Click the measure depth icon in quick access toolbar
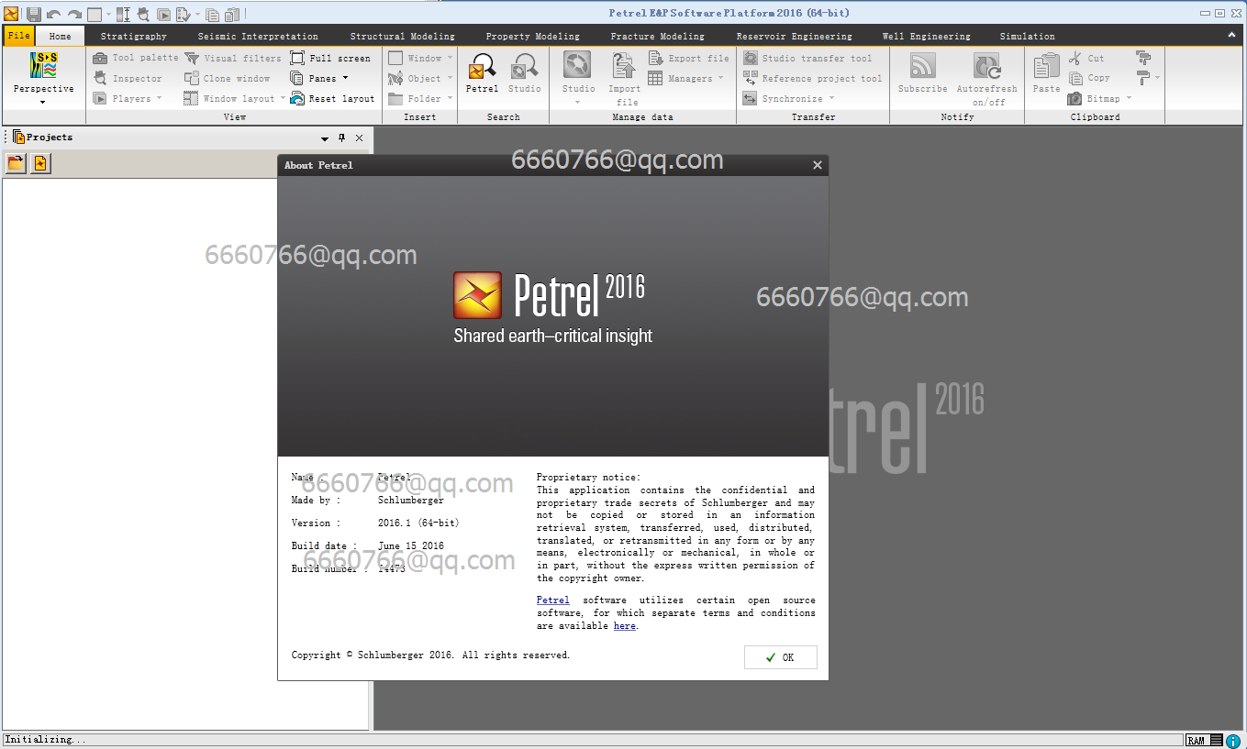 pyautogui.click(x=123, y=14)
